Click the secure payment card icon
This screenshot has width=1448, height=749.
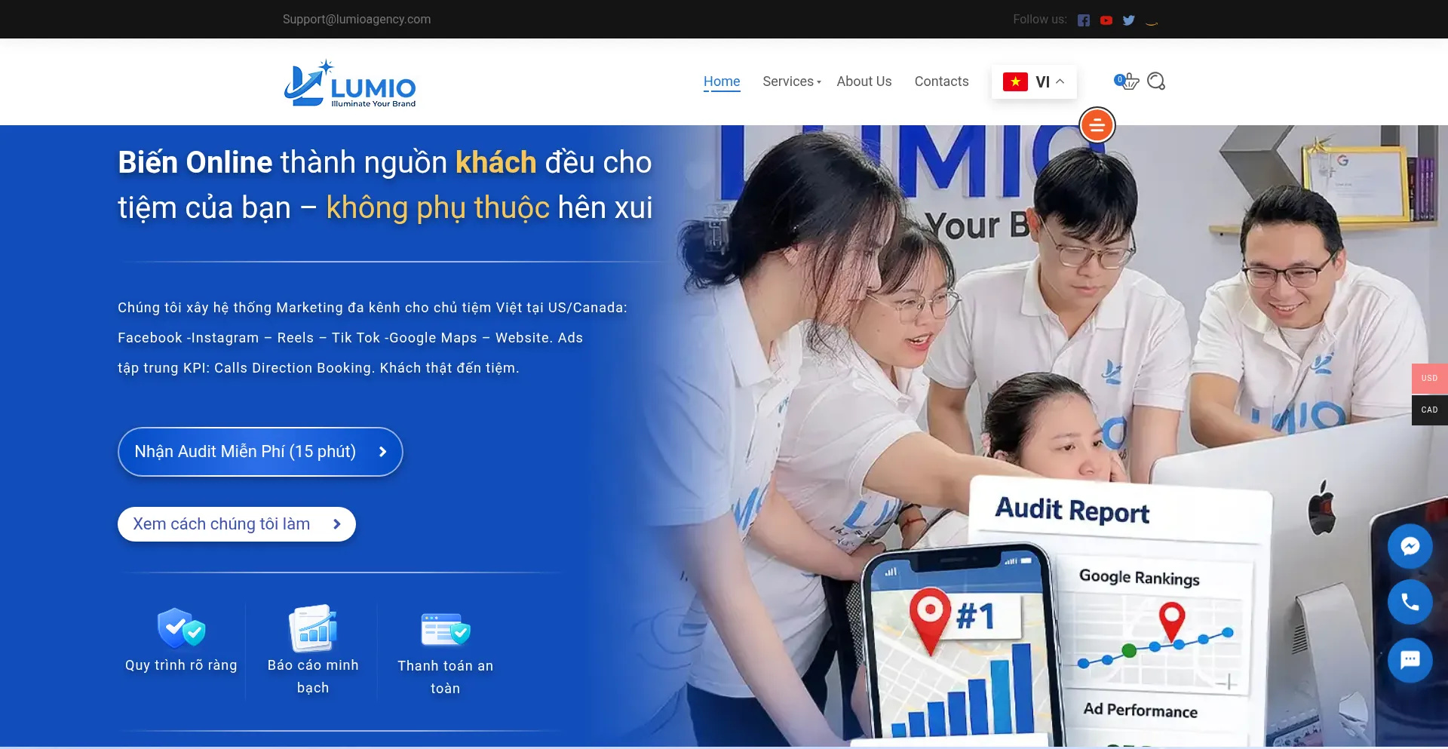446,629
